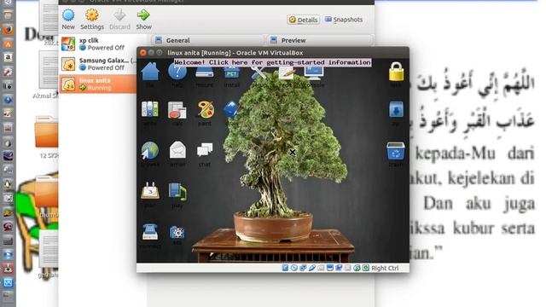546x307 pixels.
Task: Open the palette 'paint' desktop icon
Action: pos(205,109)
